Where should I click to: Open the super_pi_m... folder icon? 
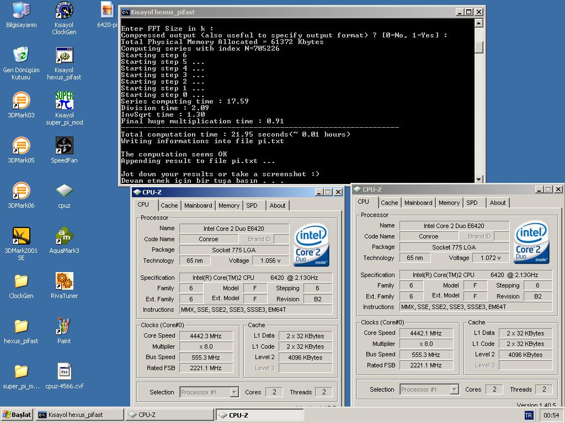click(22, 376)
